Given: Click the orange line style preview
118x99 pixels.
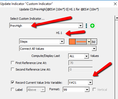Looking at the screenshot, I should [81, 42].
